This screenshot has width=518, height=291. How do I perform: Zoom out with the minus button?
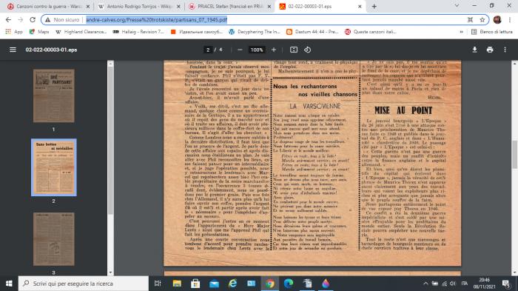click(240, 50)
